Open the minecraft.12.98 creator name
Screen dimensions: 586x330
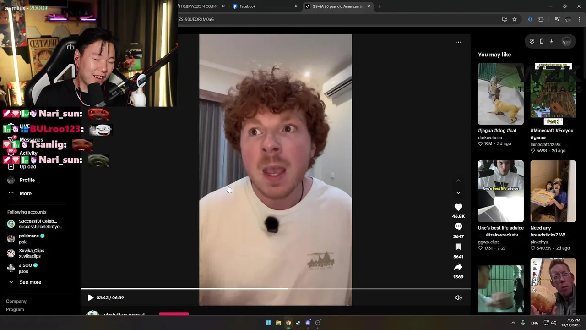pos(545,144)
